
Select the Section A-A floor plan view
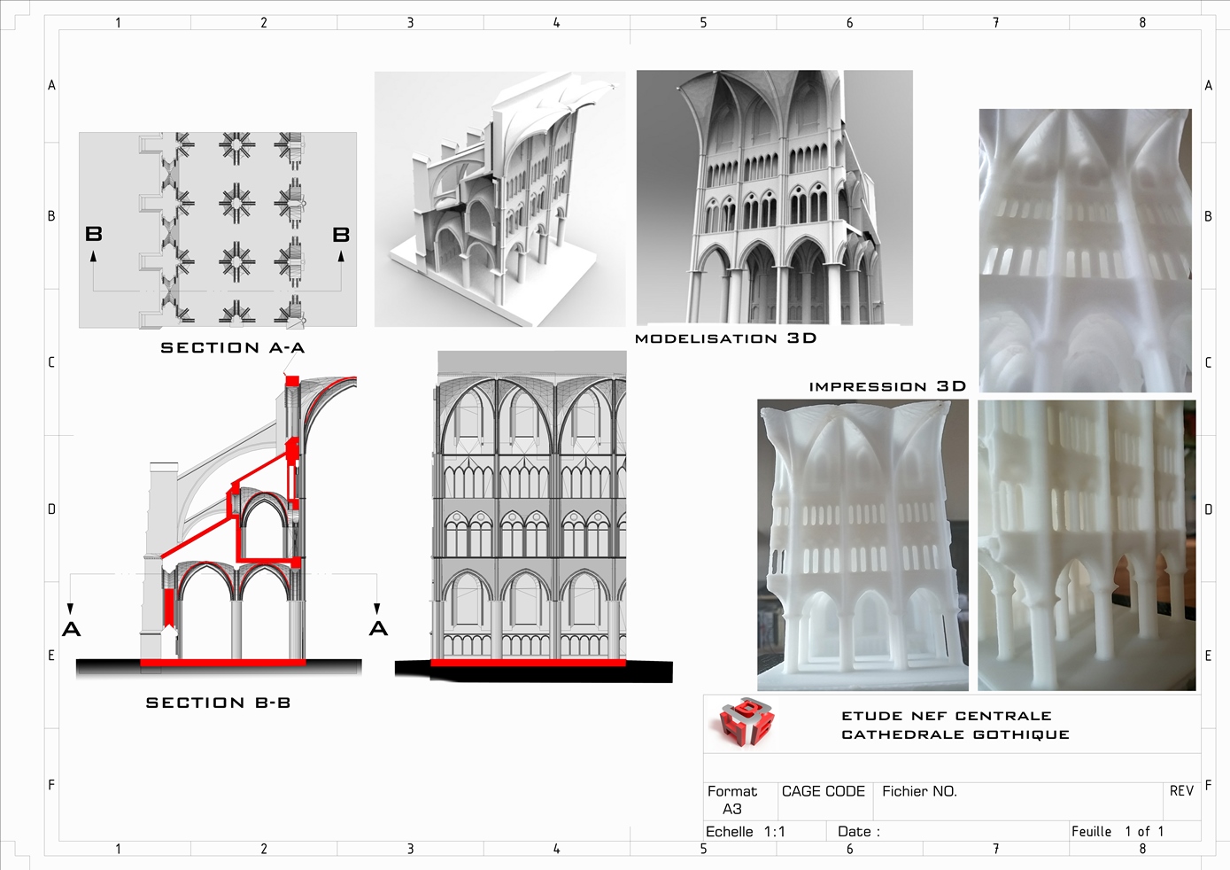pos(218,230)
